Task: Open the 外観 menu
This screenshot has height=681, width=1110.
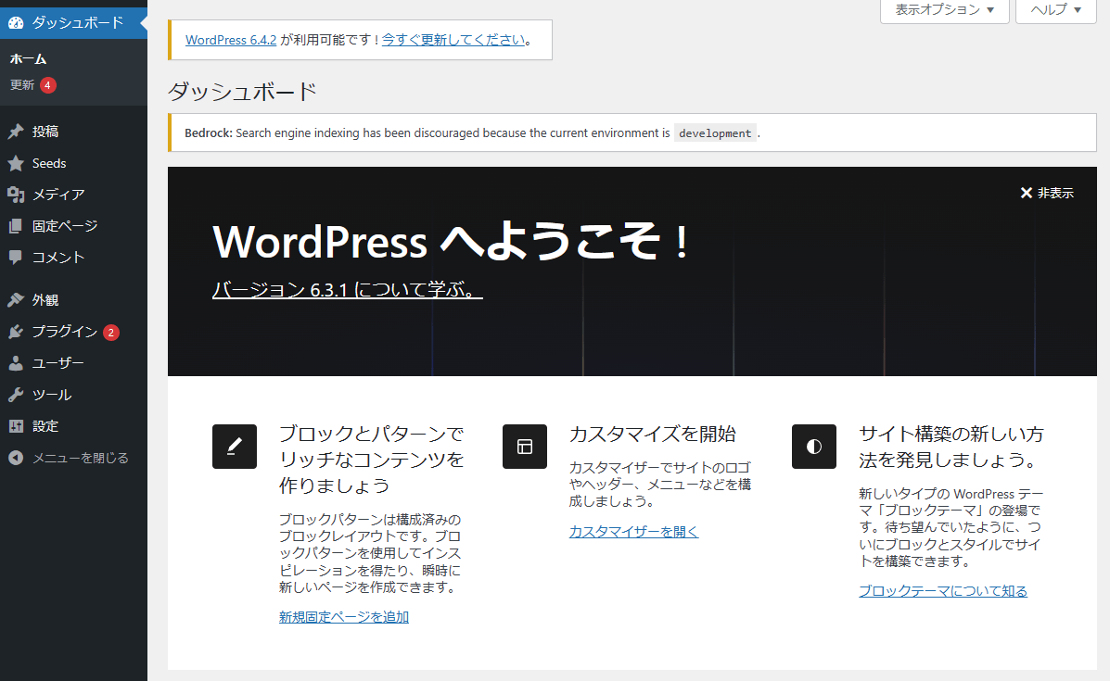Action: pos(73,300)
